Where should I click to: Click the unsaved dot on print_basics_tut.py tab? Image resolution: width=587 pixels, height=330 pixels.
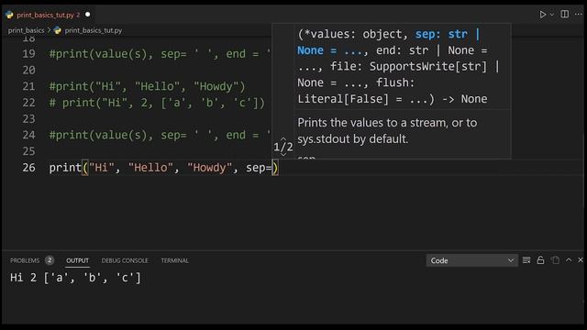point(88,15)
